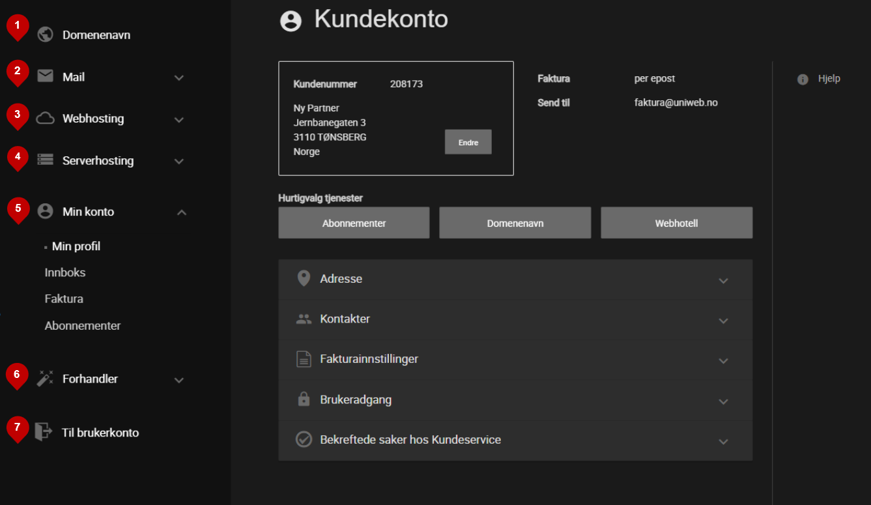Expand the Adresse section chevron
Image resolution: width=871 pixels, height=505 pixels.
[x=723, y=281]
